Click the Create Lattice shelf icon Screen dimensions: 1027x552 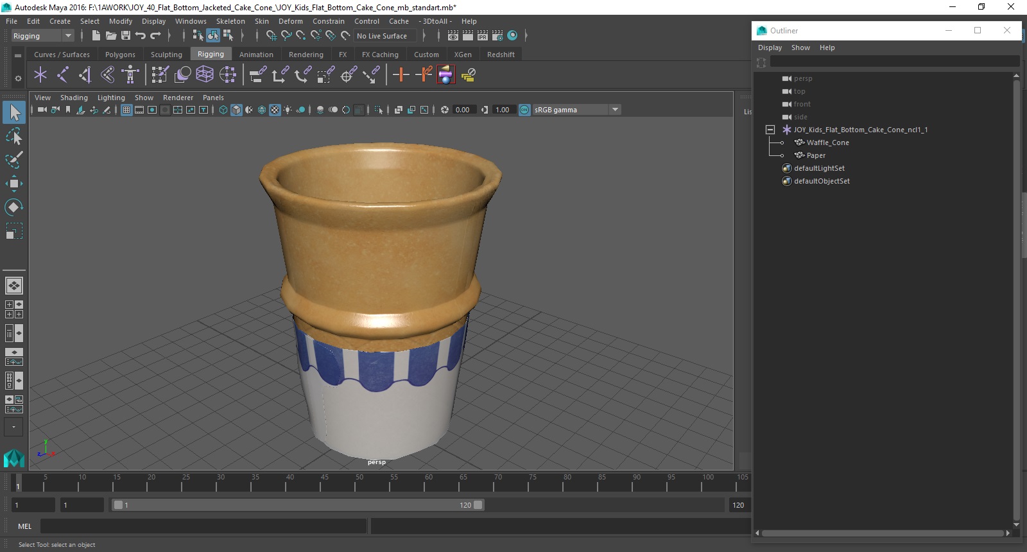point(205,75)
